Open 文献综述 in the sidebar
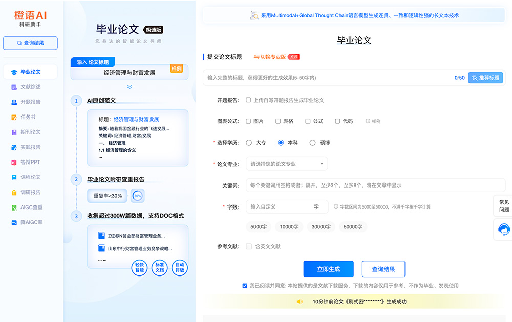The width and height of the screenshot is (512, 322). [30, 87]
